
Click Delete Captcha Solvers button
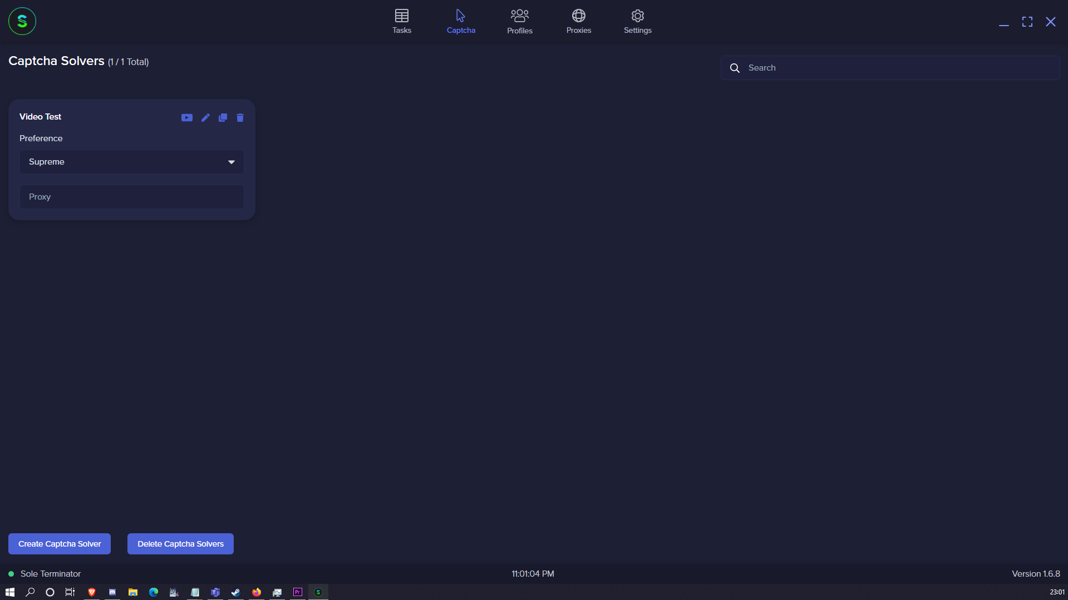pos(180,544)
